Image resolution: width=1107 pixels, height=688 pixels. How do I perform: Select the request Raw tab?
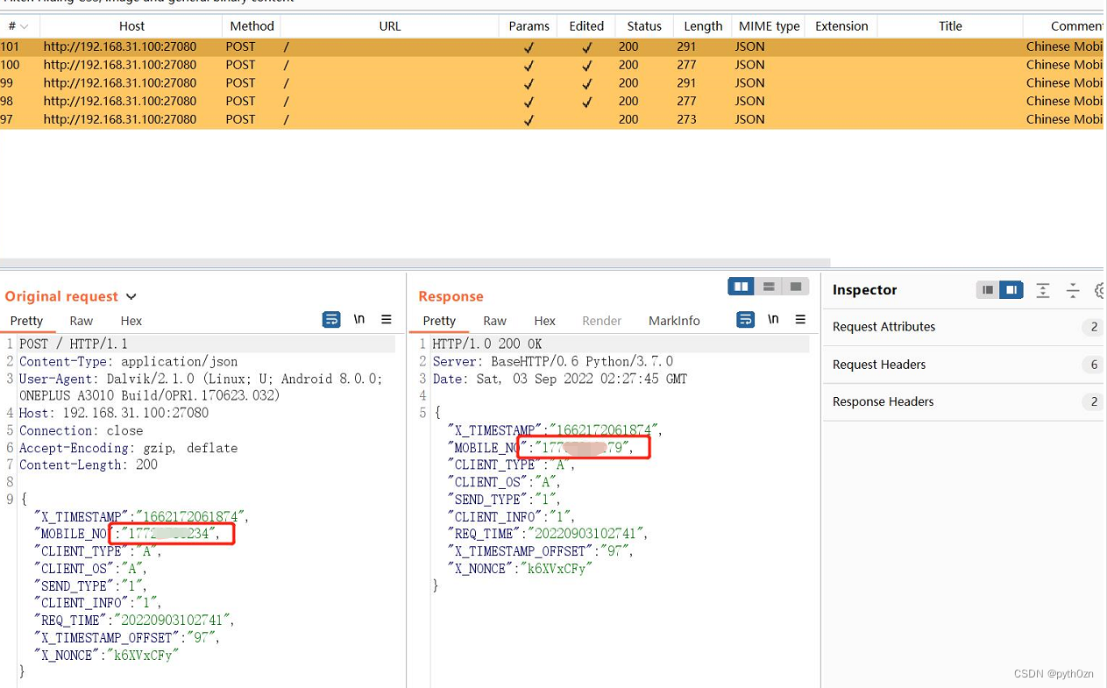(82, 321)
